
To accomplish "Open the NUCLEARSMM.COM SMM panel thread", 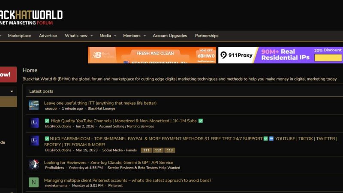I will (191, 142).
